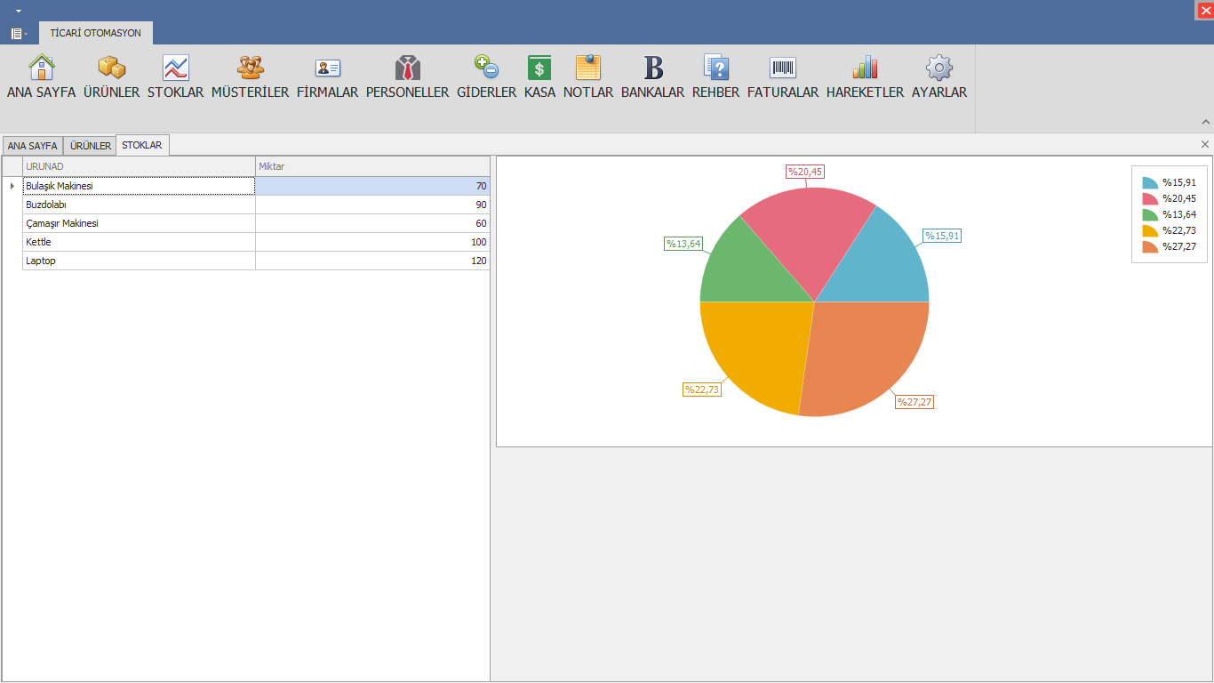The height and width of the screenshot is (683, 1214).
Task: Select the Kettle row
Action: tap(256, 242)
